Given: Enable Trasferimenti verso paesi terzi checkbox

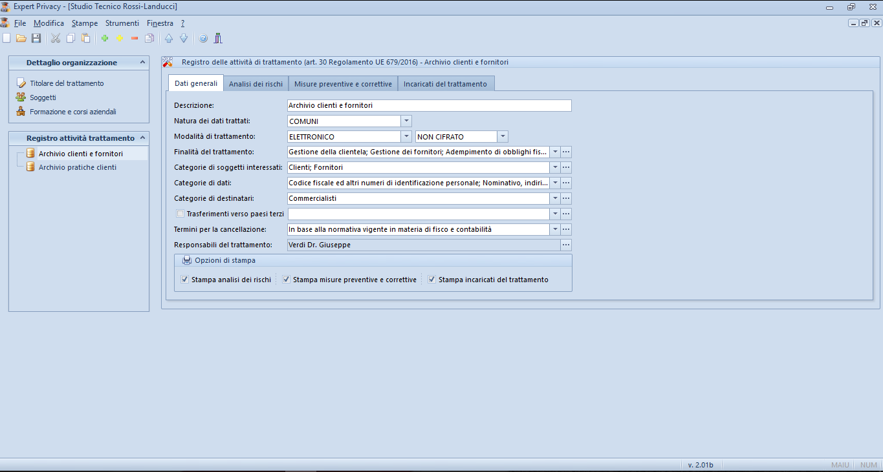Looking at the screenshot, I should pyautogui.click(x=180, y=214).
